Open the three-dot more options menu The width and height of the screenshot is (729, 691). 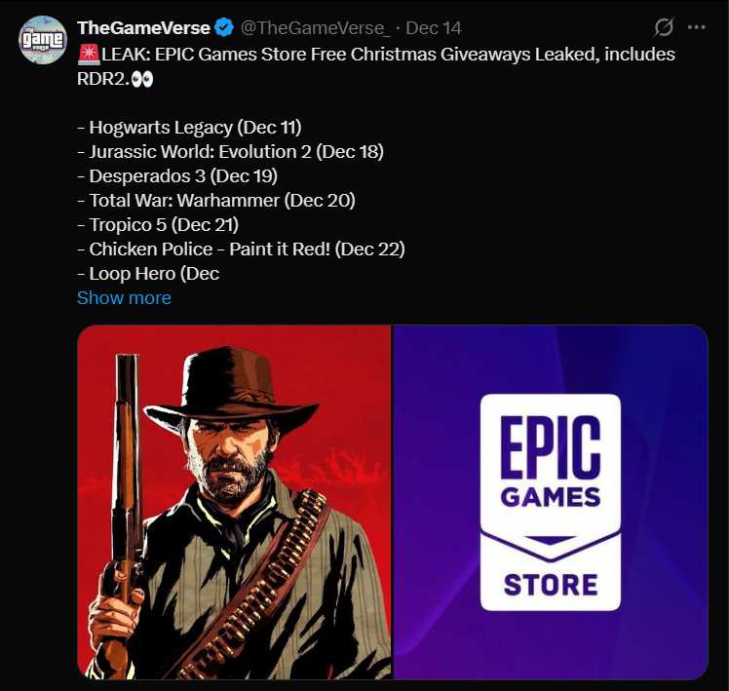click(696, 27)
